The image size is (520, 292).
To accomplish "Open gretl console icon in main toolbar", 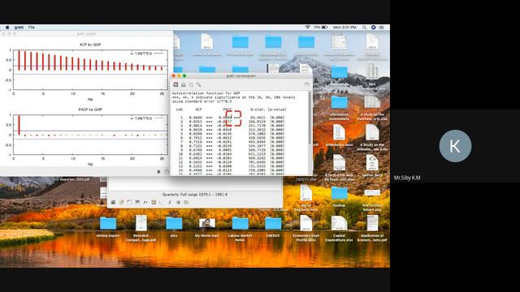I will pyautogui.click(x=129, y=202).
